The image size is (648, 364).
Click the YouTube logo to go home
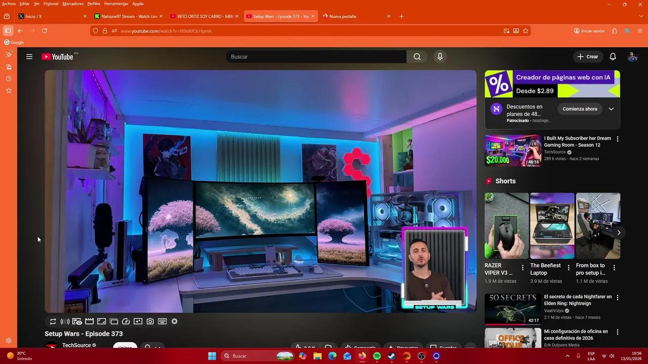pyautogui.click(x=57, y=57)
